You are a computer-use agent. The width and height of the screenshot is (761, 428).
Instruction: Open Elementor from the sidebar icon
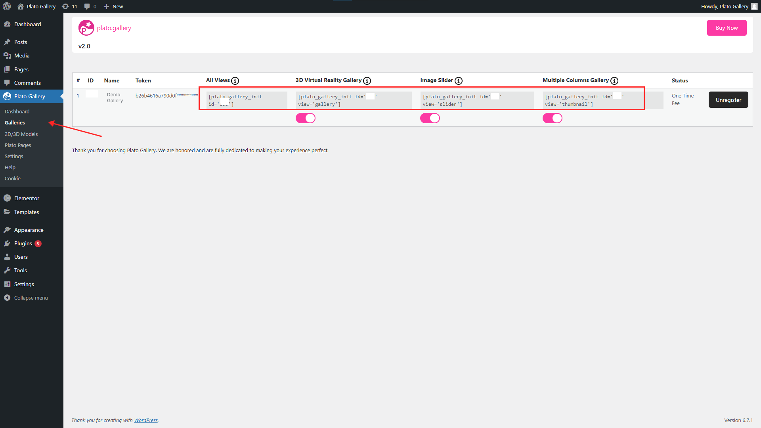(x=7, y=198)
